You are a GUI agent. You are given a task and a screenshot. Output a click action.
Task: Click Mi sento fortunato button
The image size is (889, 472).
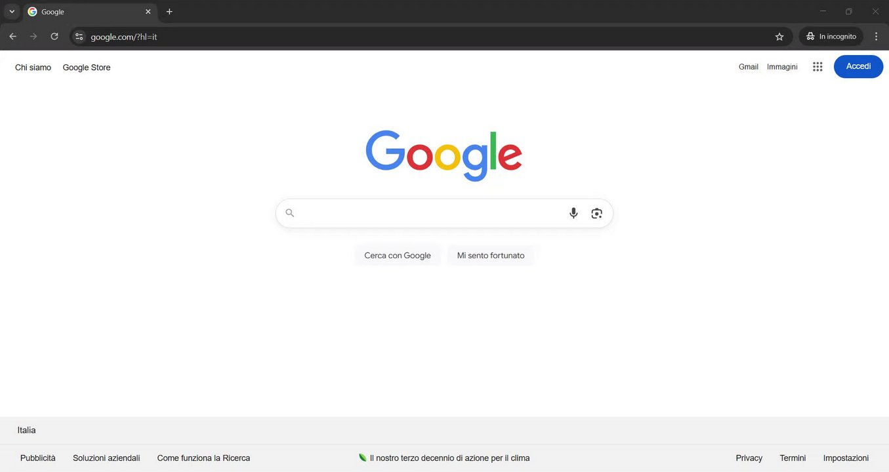pos(491,256)
